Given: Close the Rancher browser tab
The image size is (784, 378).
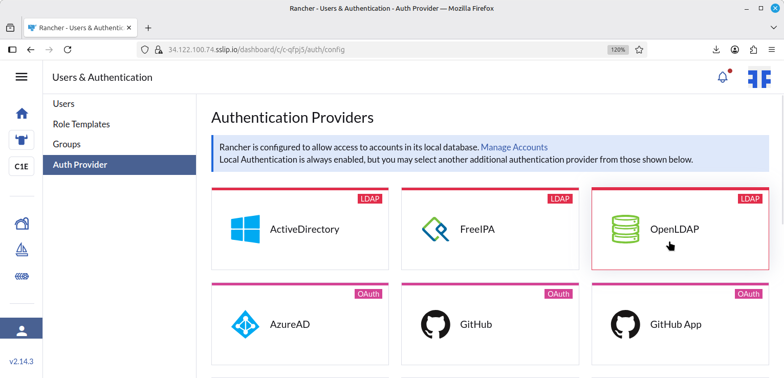Looking at the screenshot, I should [130, 28].
